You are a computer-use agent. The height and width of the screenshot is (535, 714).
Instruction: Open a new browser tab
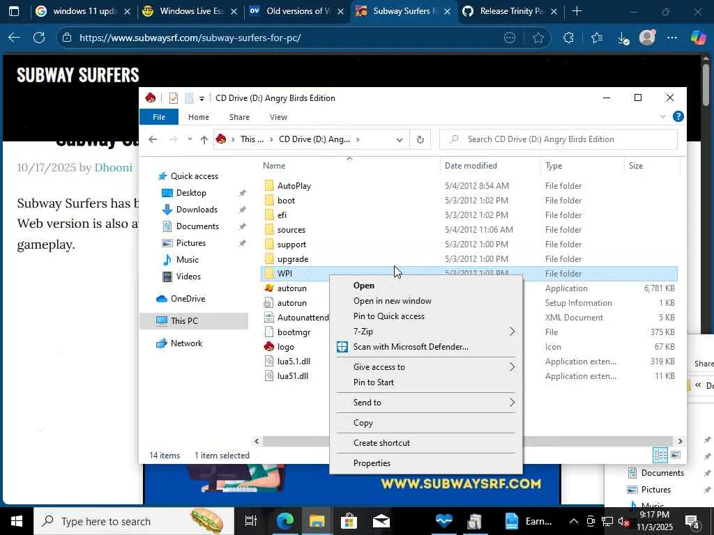coord(577,11)
